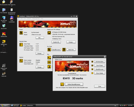Click icon beside ResultBrowser in score dialog

pyautogui.click(x=92, y=69)
